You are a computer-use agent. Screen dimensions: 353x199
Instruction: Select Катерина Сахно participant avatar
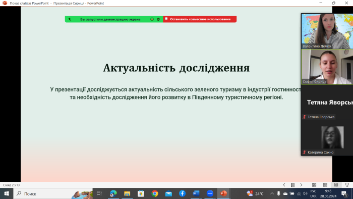pos(332,137)
